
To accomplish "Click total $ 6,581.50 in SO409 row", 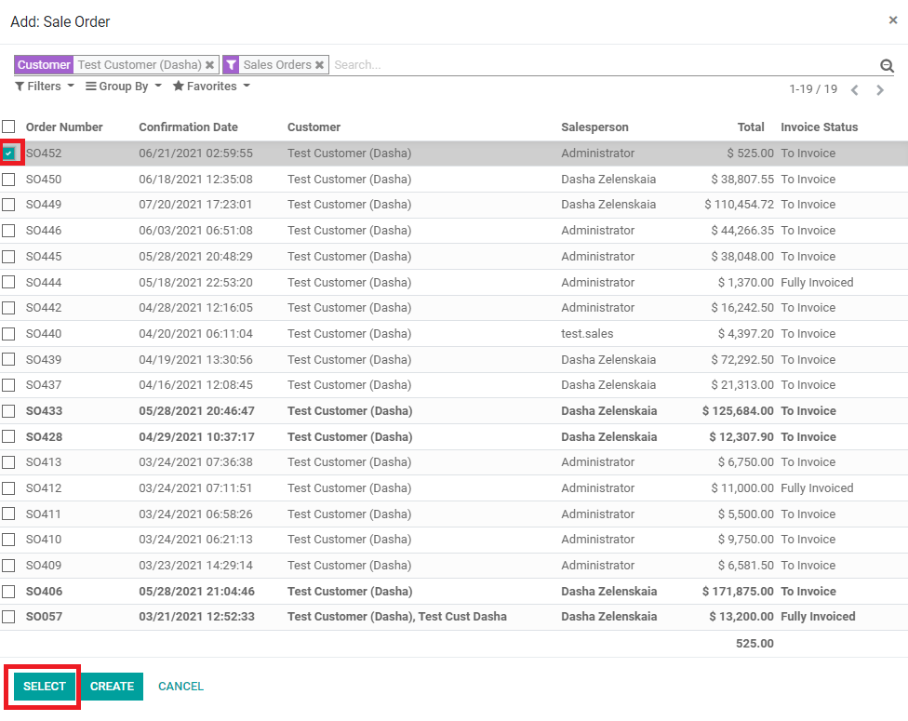I will click(x=746, y=566).
